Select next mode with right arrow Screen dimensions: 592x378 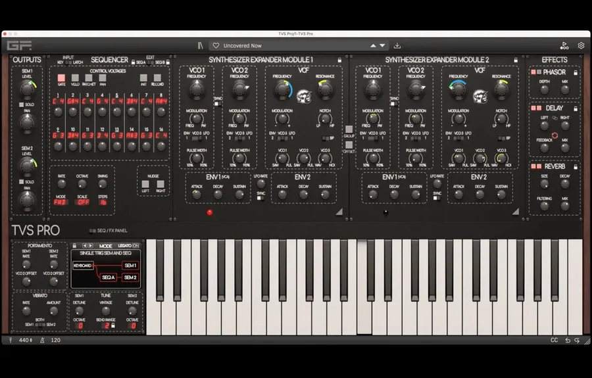(x=91, y=246)
